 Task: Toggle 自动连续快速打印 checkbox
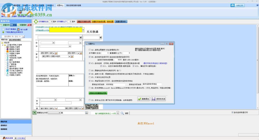pyautogui.click(x=232, y=112)
